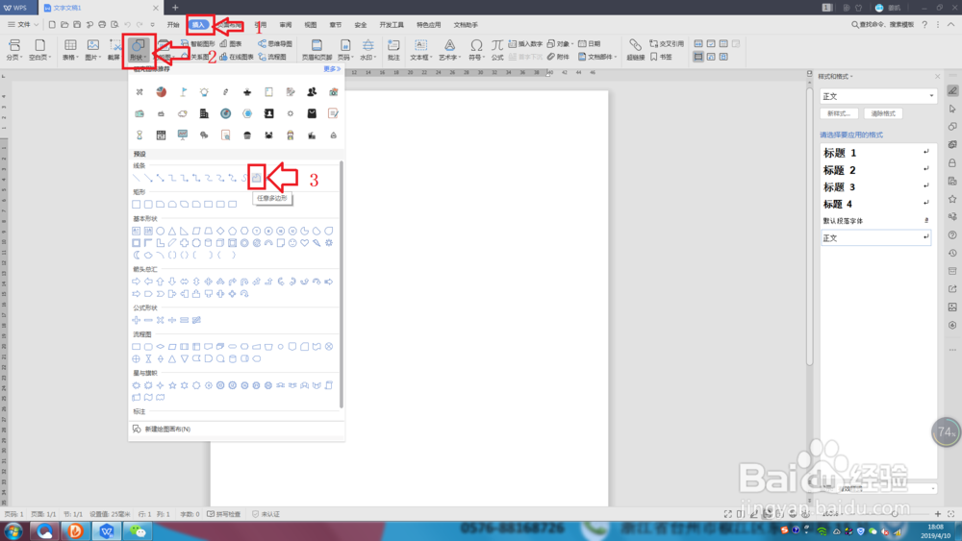
Task: Insert a 公式 equation via pi icon
Action: tap(497, 49)
